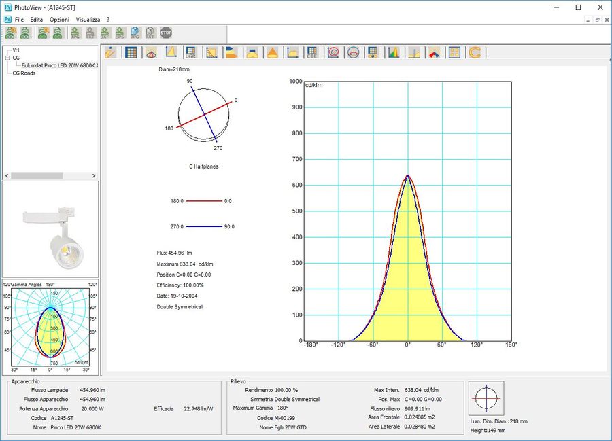Image resolution: width=612 pixels, height=441 pixels.
Task: Open the yellow-box axes graph icon
Action: pyautogui.click(x=292, y=52)
